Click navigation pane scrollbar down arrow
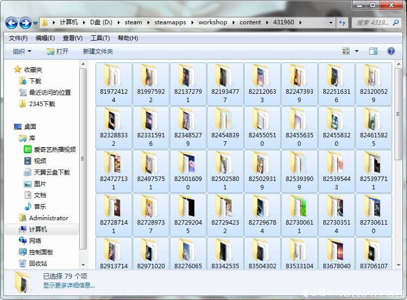Screen dimensions: 407x300 (83, 265)
